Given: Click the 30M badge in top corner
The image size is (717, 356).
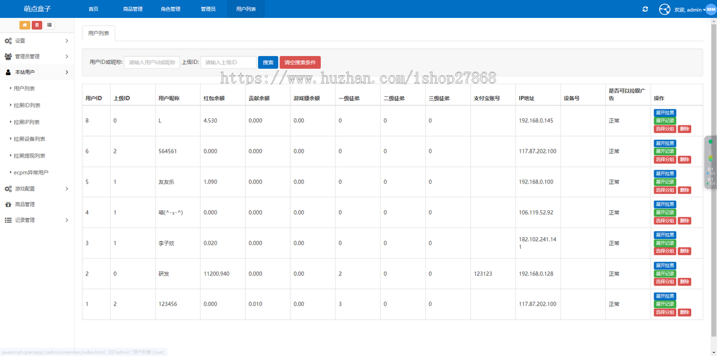Looking at the screenshot, I should click(x=710, y=10).
